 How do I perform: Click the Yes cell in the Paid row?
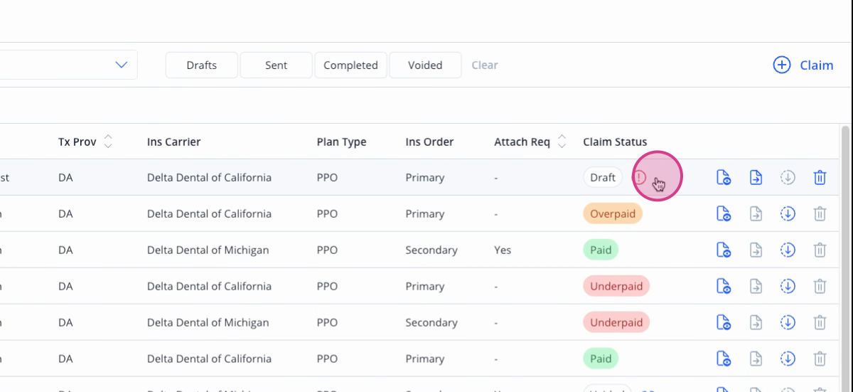(x=503, y=250)
